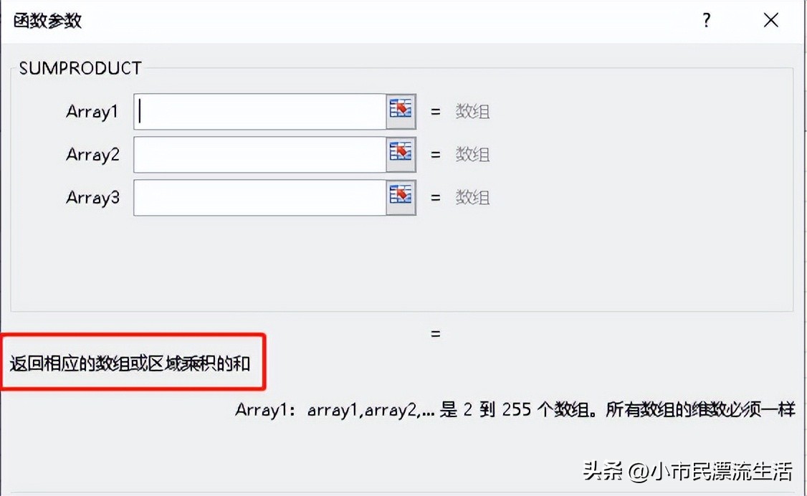Open help with the question mark icon
This screenshot has height=496, width=807.
[707, 21]
